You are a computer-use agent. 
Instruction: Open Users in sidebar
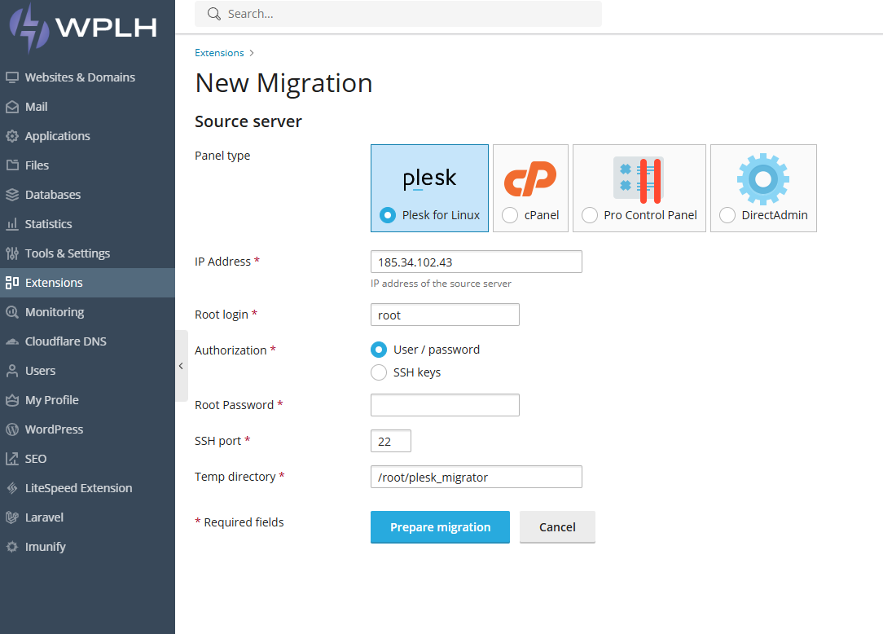pyautogui.click(x=87, y=370)
